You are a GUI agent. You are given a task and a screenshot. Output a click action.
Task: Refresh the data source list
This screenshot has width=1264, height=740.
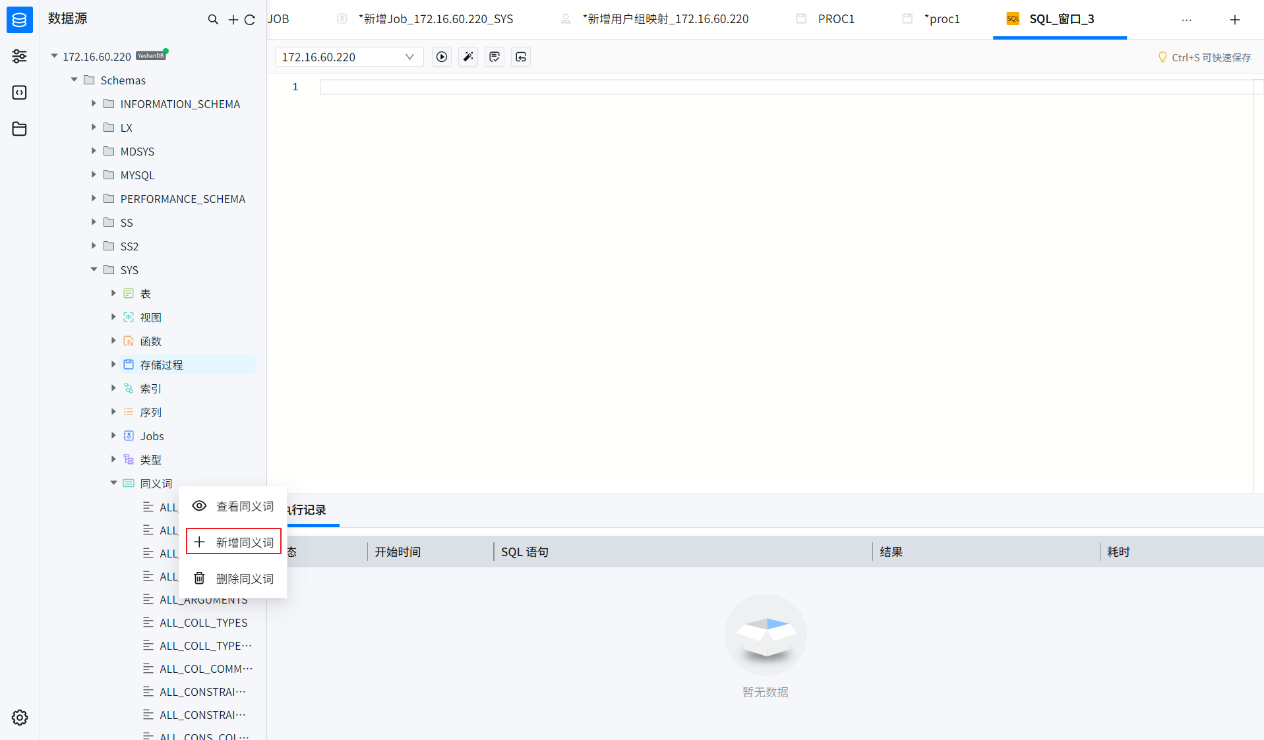(x=250, y=20)
